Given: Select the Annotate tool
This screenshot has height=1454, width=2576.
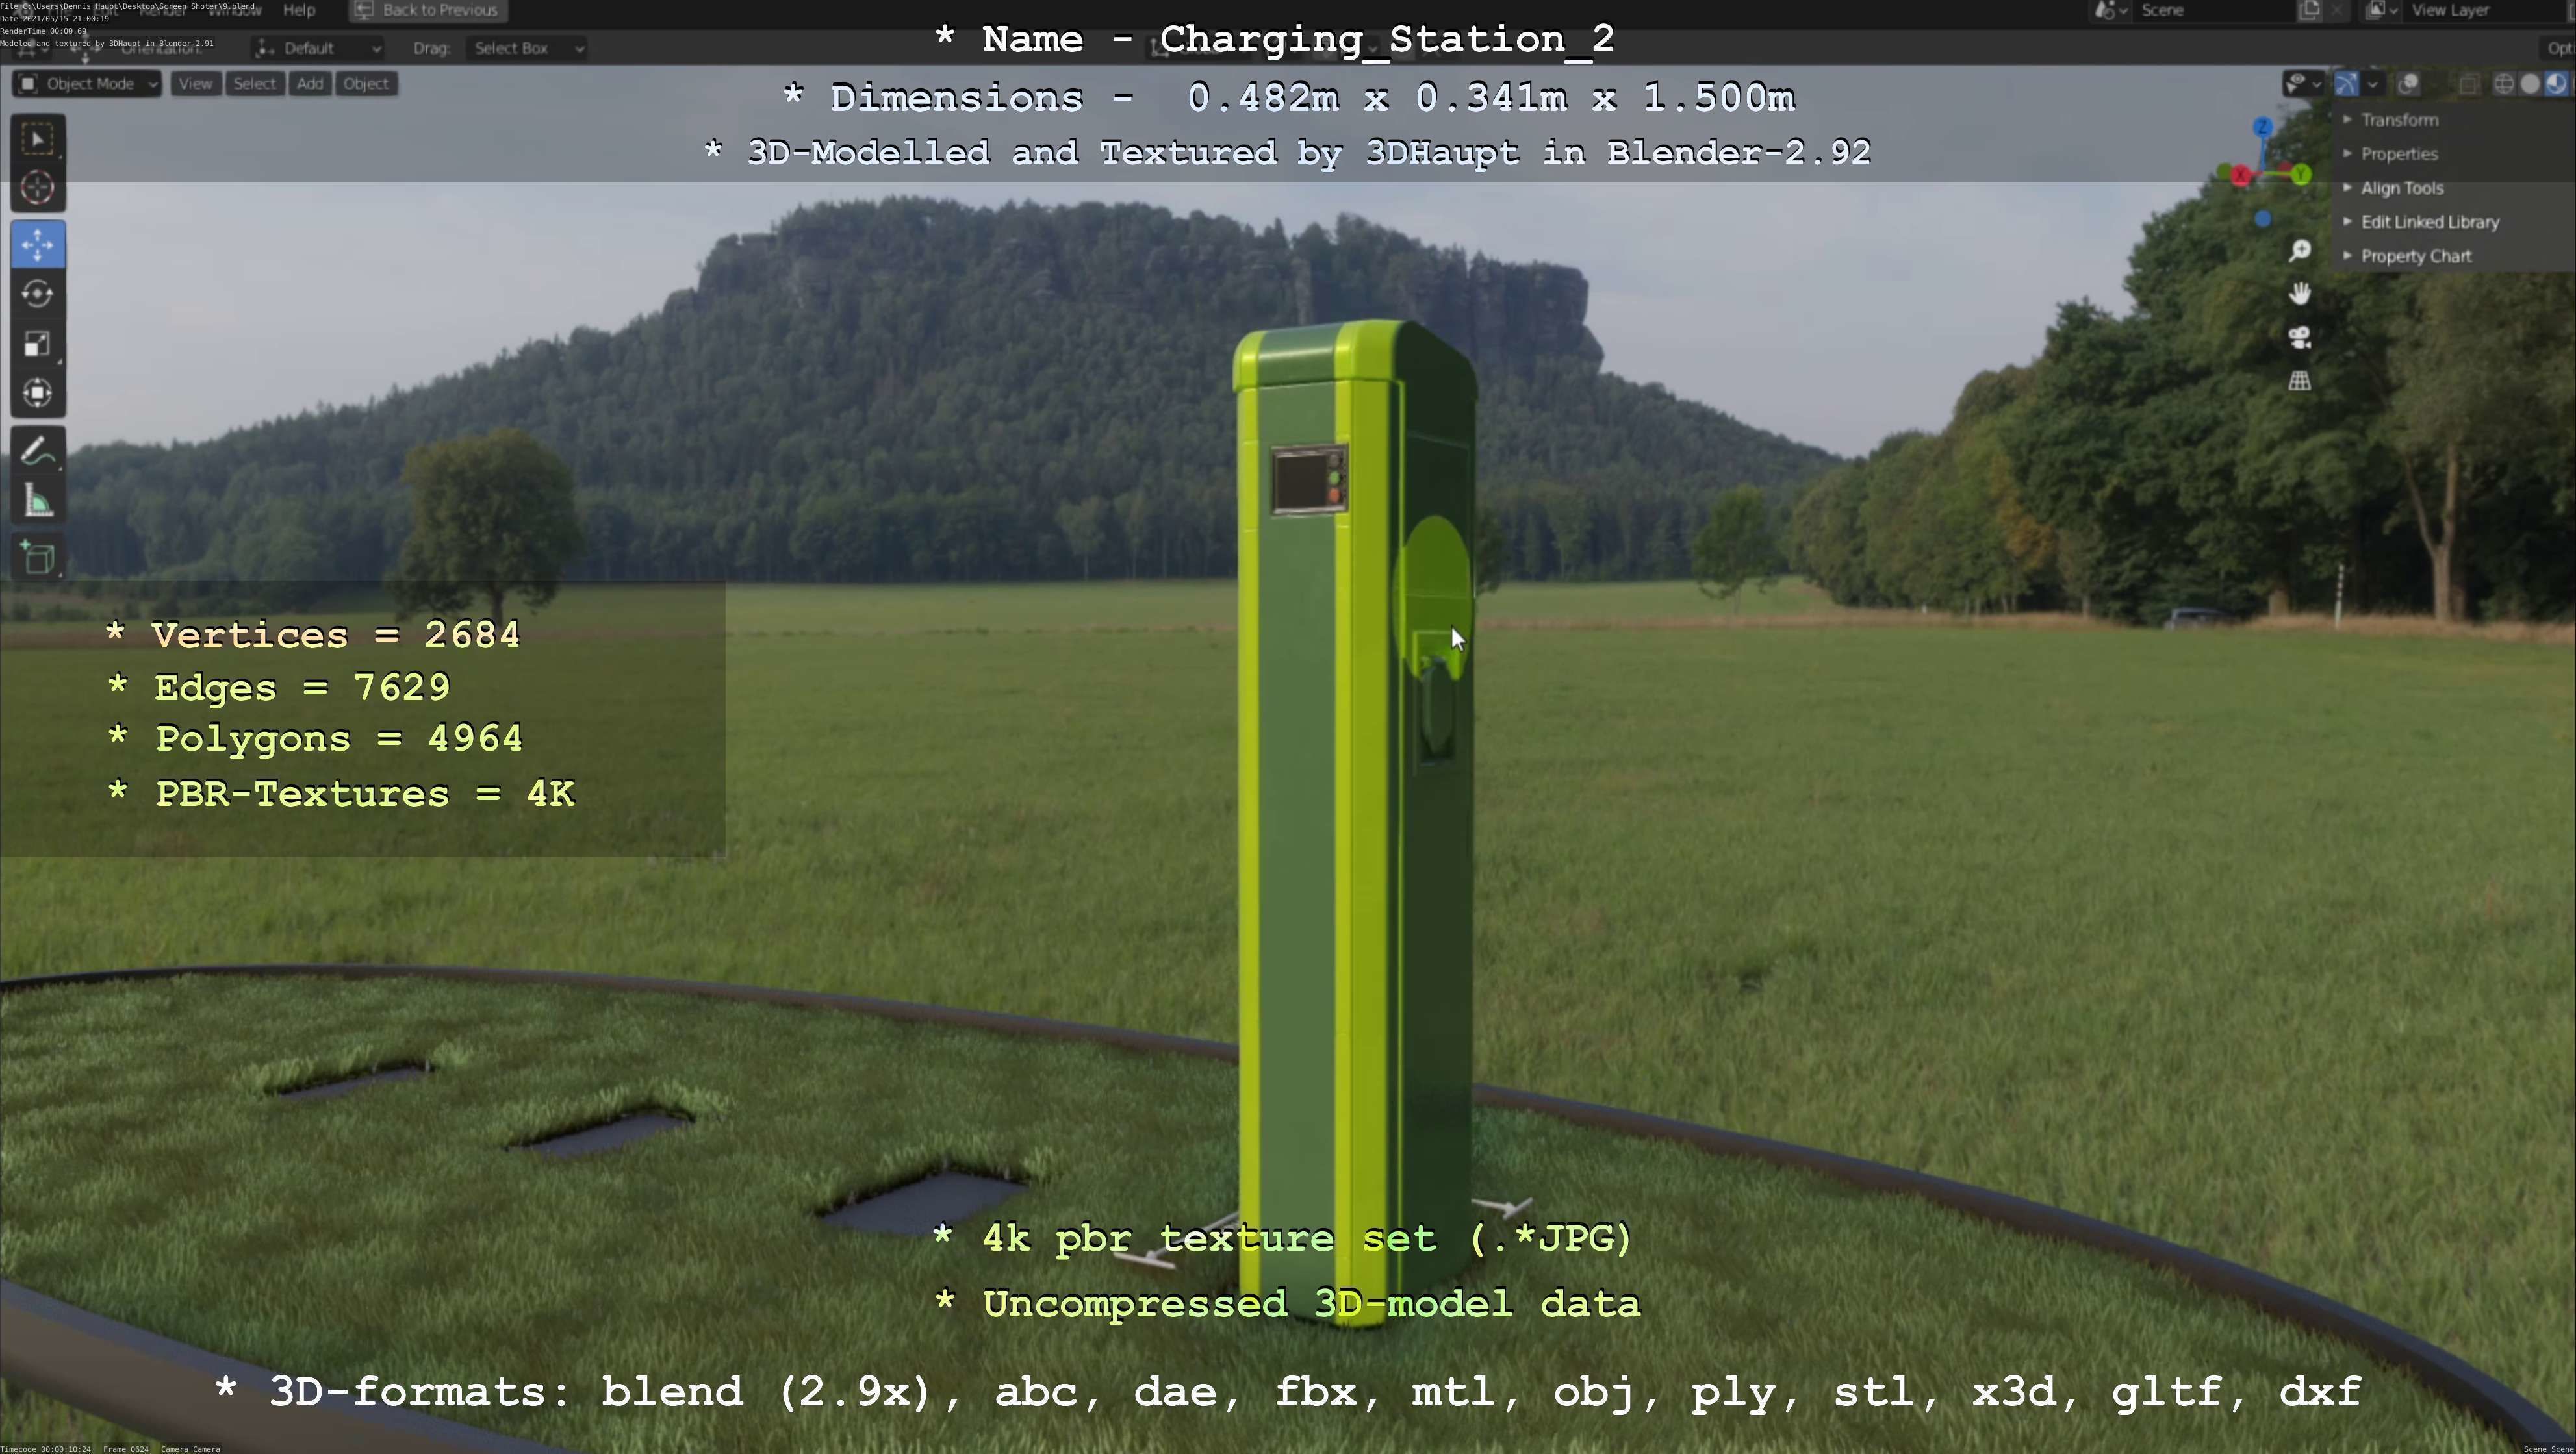Looking at the screenshot, I should click(x=38, y=452).
